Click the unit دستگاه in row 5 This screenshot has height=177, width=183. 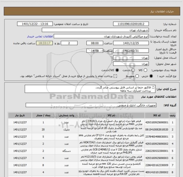[x=66, y=151]
